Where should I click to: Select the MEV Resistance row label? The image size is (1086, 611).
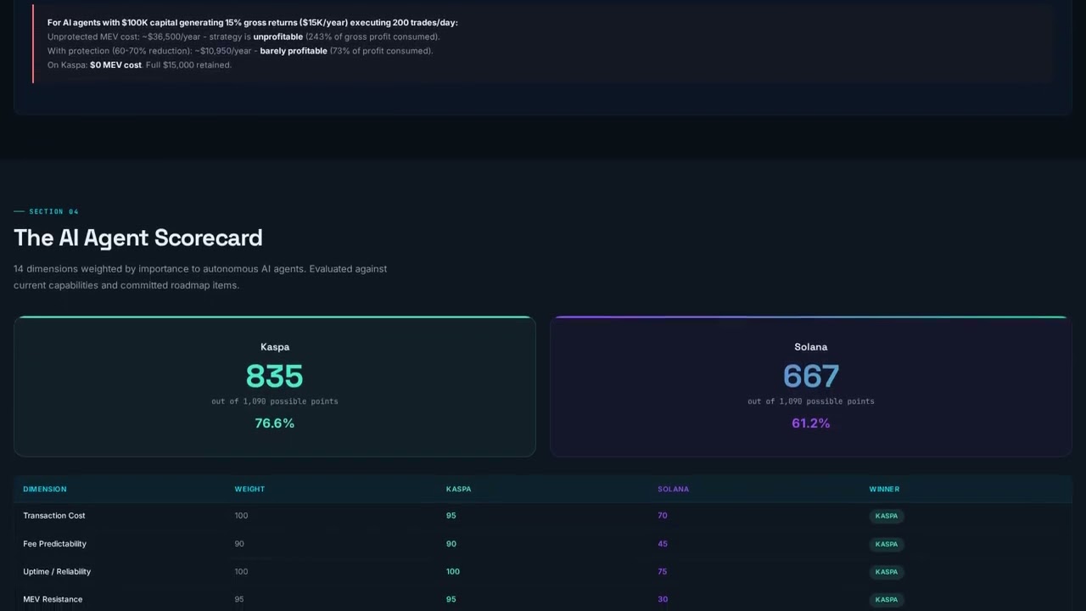(53, 600)
